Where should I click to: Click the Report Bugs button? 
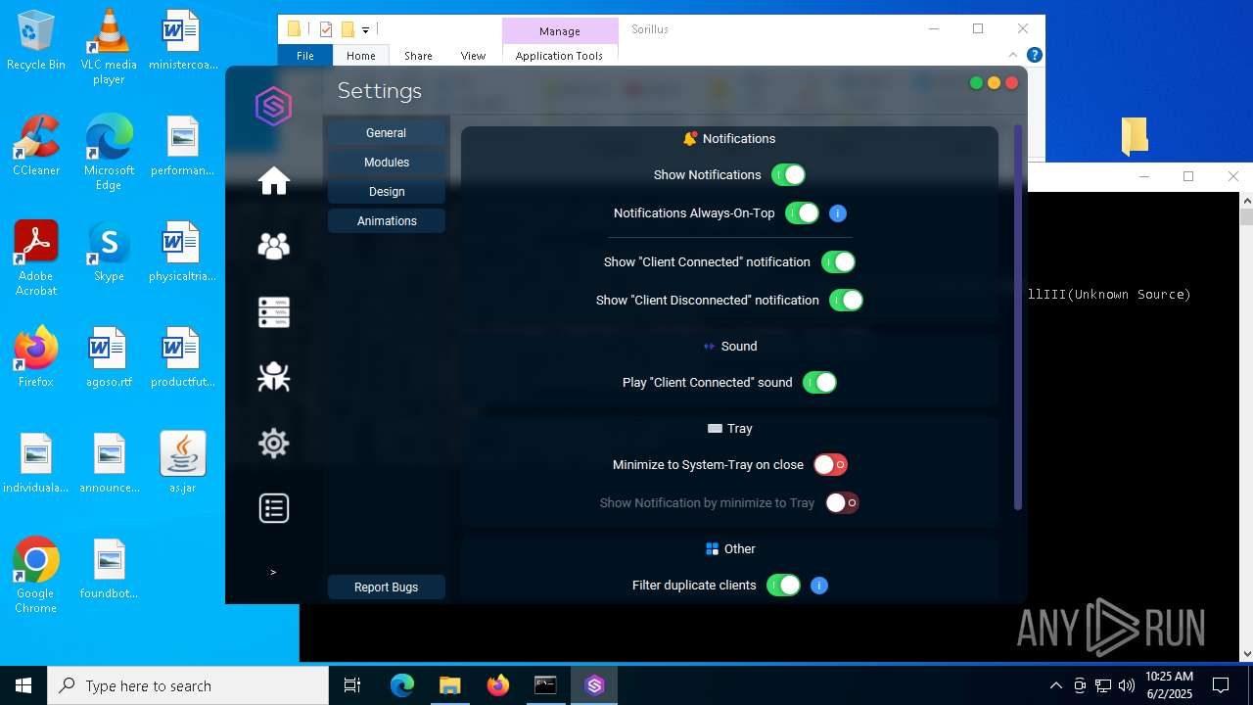click(386, 587)
